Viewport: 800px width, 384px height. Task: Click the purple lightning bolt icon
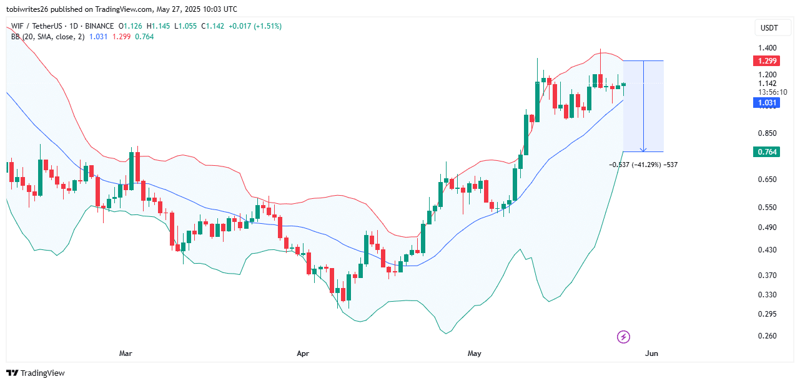pos(623,337)
